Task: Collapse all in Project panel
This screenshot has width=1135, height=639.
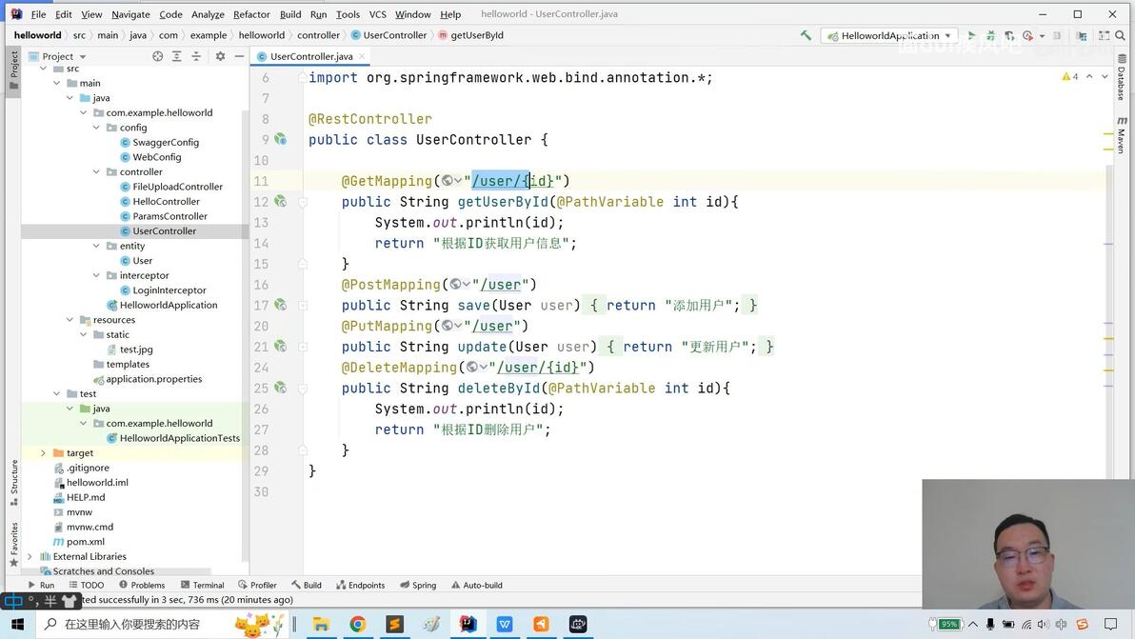Action: (196, 56)
